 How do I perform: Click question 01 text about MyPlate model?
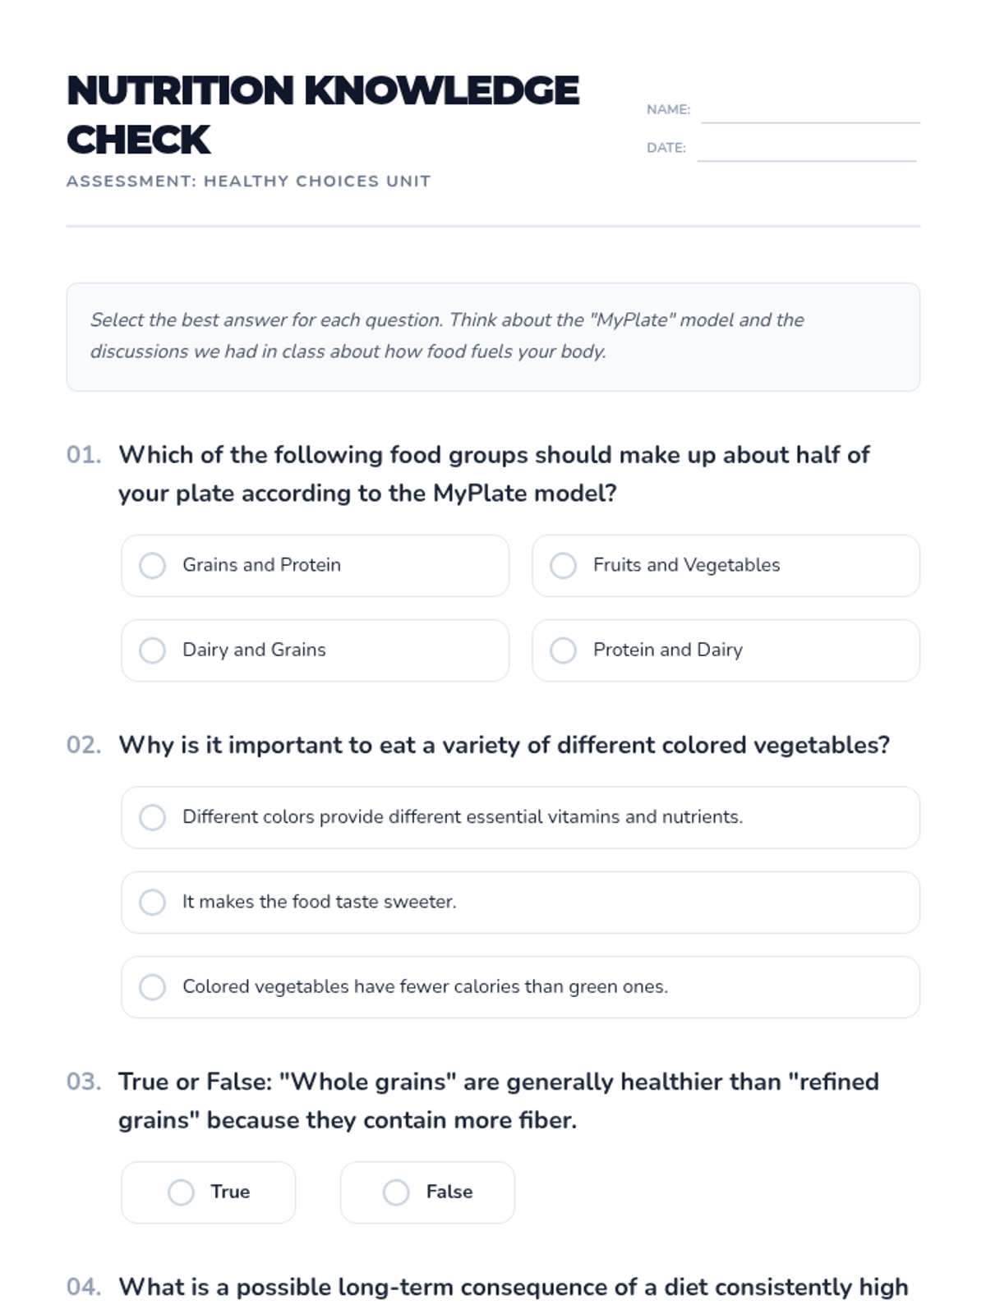pyautogui.click(x=494, y=474)
